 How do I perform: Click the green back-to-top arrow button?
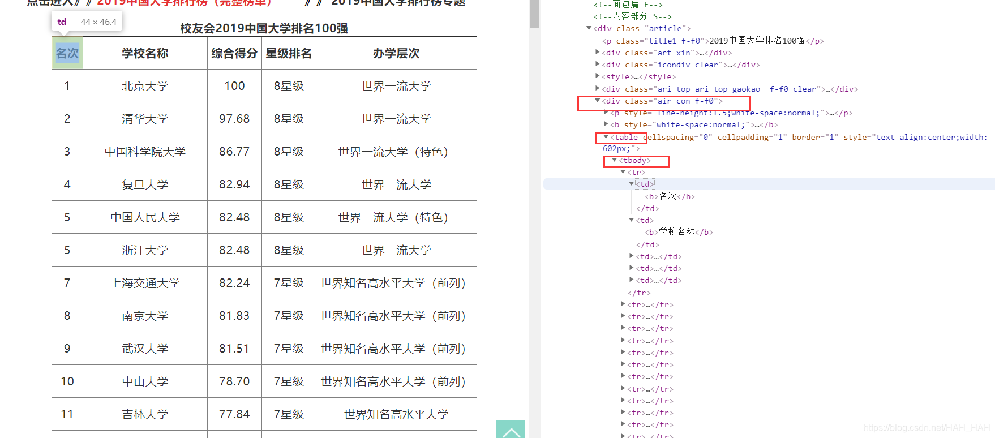pyautogui.click(x=511, y=429)
